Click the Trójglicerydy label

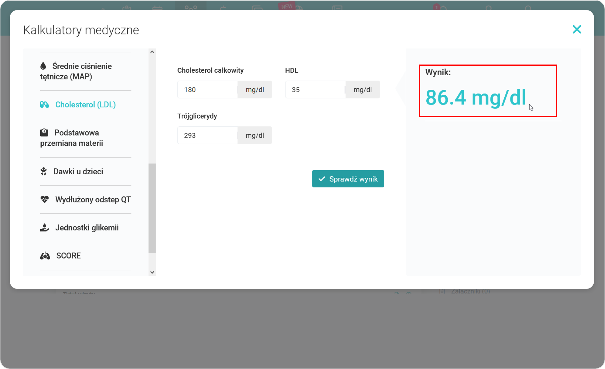(x=197, y=116)
